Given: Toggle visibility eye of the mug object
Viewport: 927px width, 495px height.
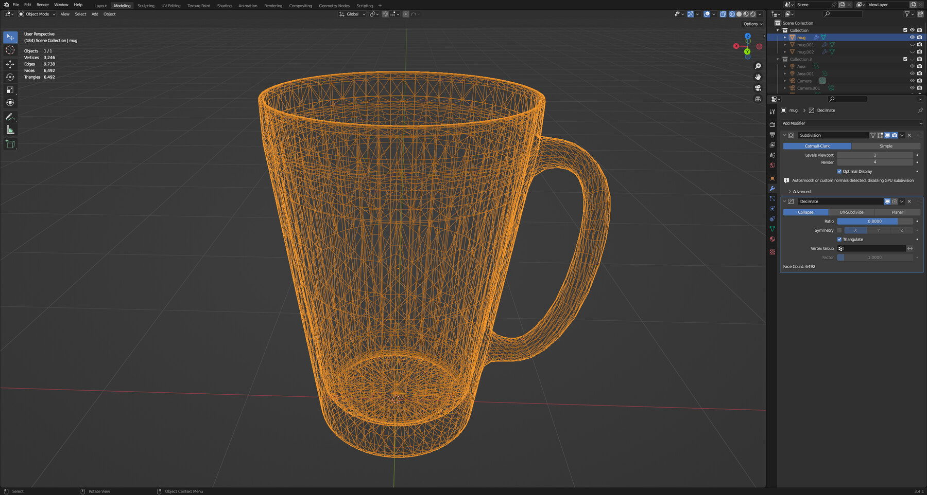Looking at the screenshot, I should pyautogui.click(x=912, y=37).
